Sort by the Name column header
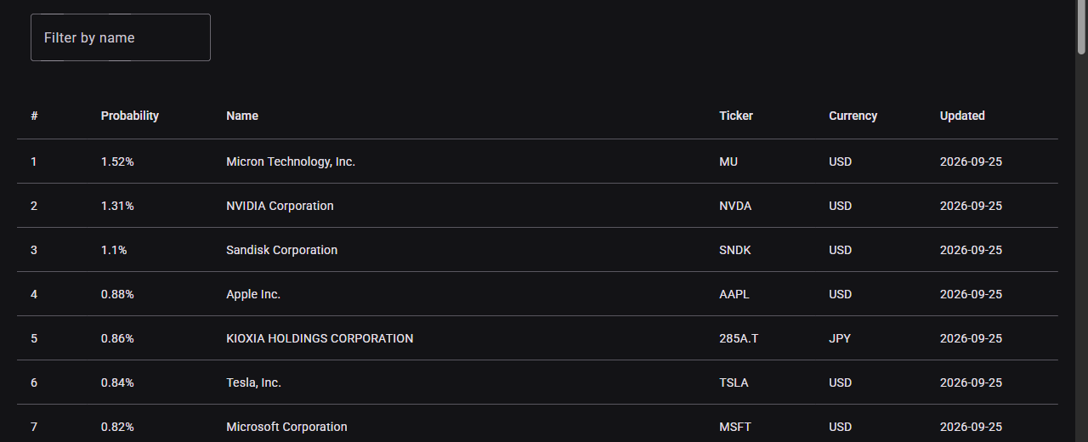 242,116
